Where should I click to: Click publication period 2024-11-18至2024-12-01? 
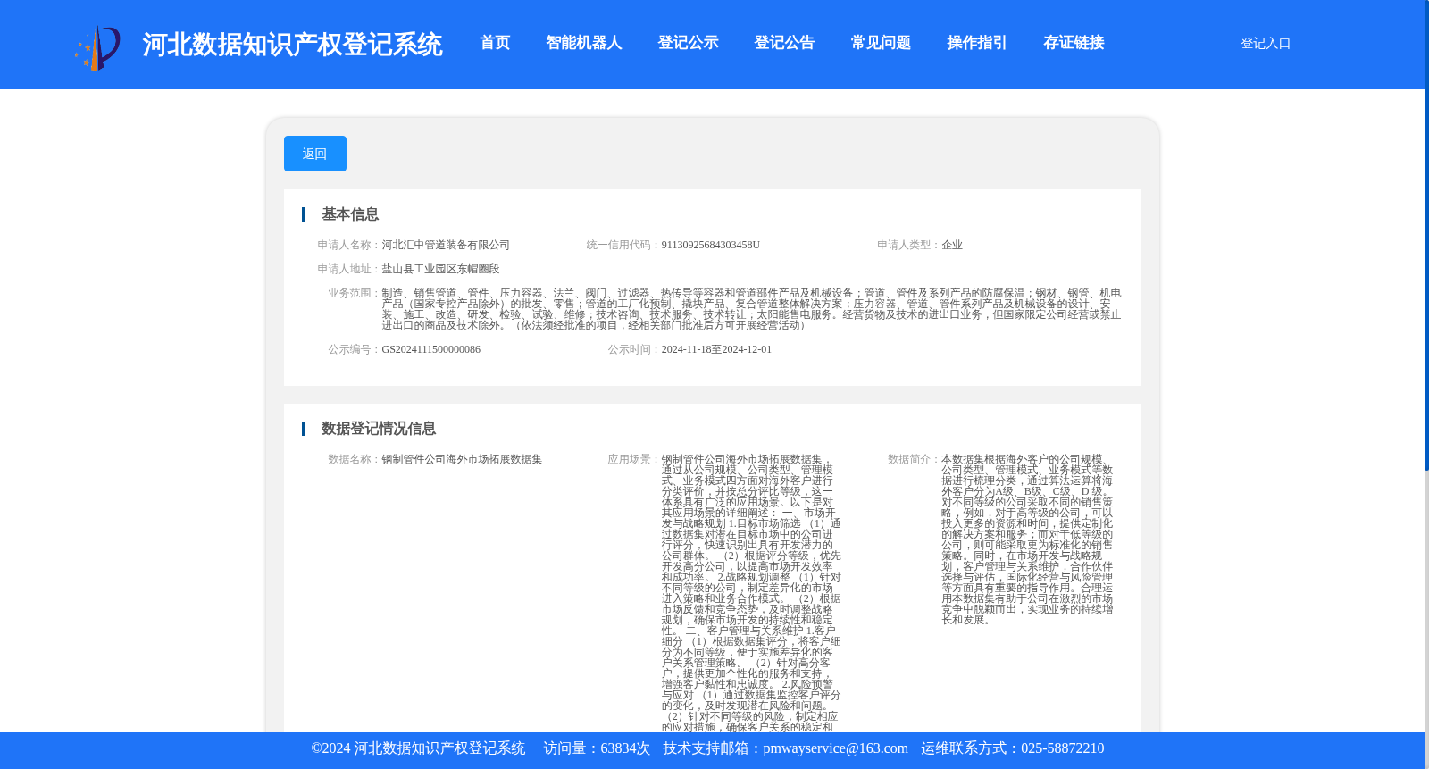coord(717,349)
